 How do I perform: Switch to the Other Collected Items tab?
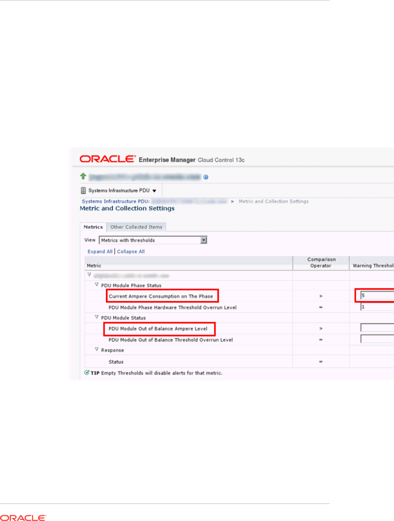coord(136,227)
